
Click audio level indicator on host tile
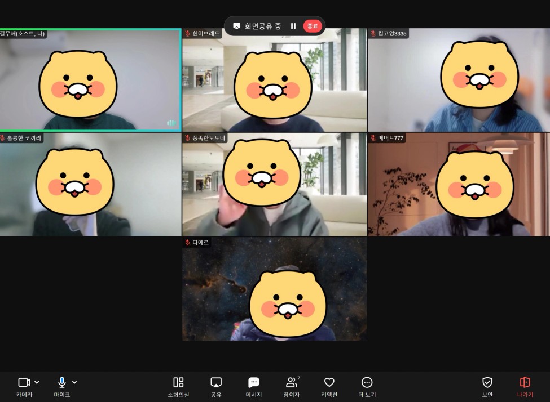pyautogui.click(x=171, y=123)
